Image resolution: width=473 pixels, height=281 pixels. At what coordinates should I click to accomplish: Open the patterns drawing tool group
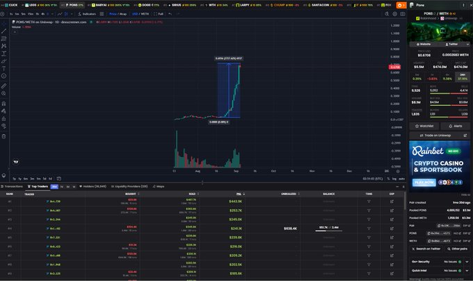click(3, 46)
